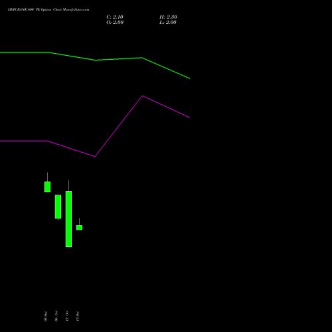This screenshot has width=332, height=332.
Task: Click the close value C: 2.10
Action: [115, 17]
